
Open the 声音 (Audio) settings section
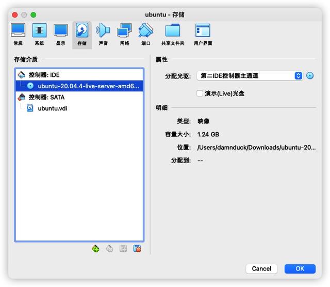click(x=103, y=35)
